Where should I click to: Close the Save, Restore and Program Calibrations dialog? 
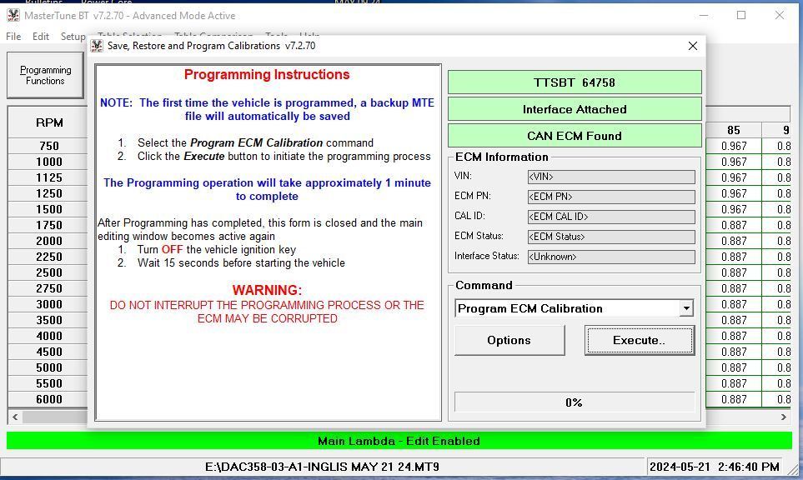(692, 46)
